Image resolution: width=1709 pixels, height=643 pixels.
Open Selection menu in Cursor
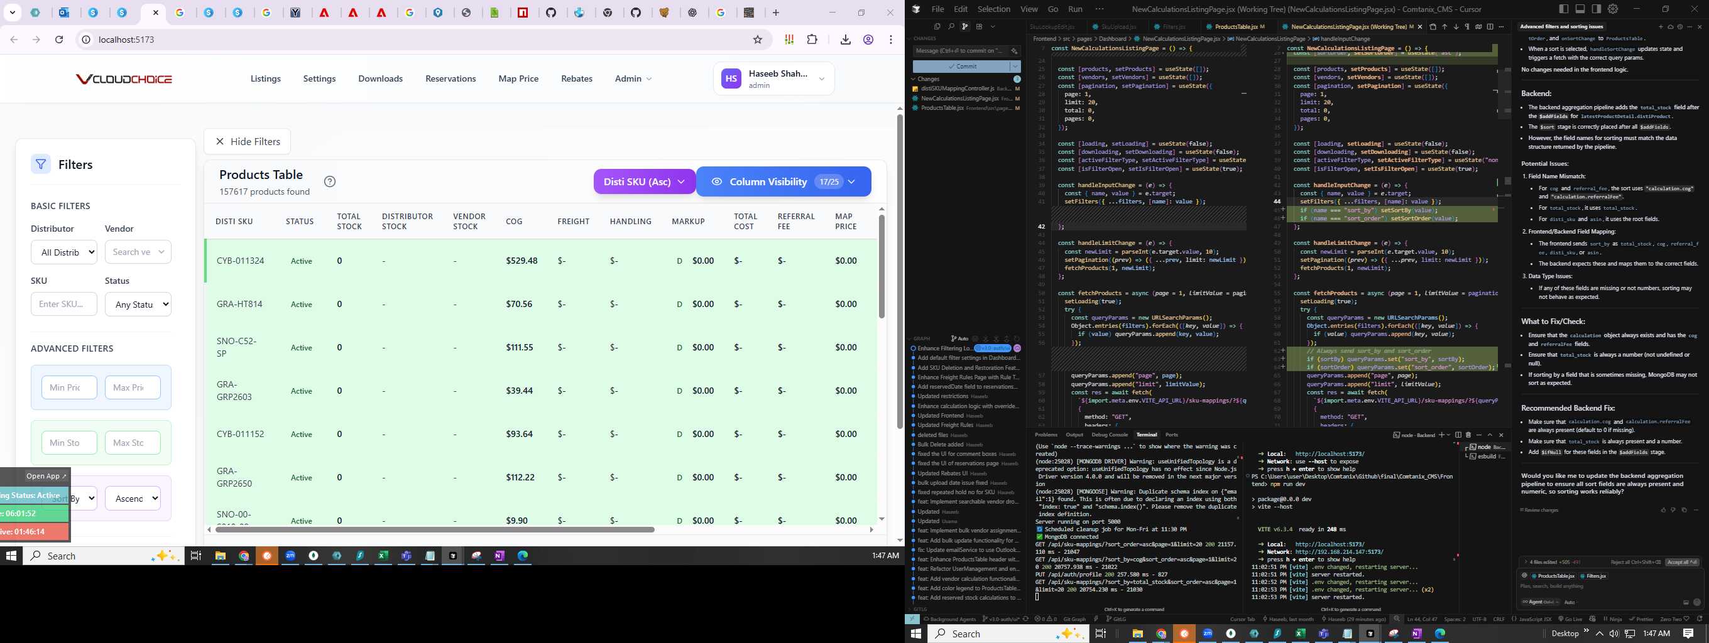tap(994, 9)
